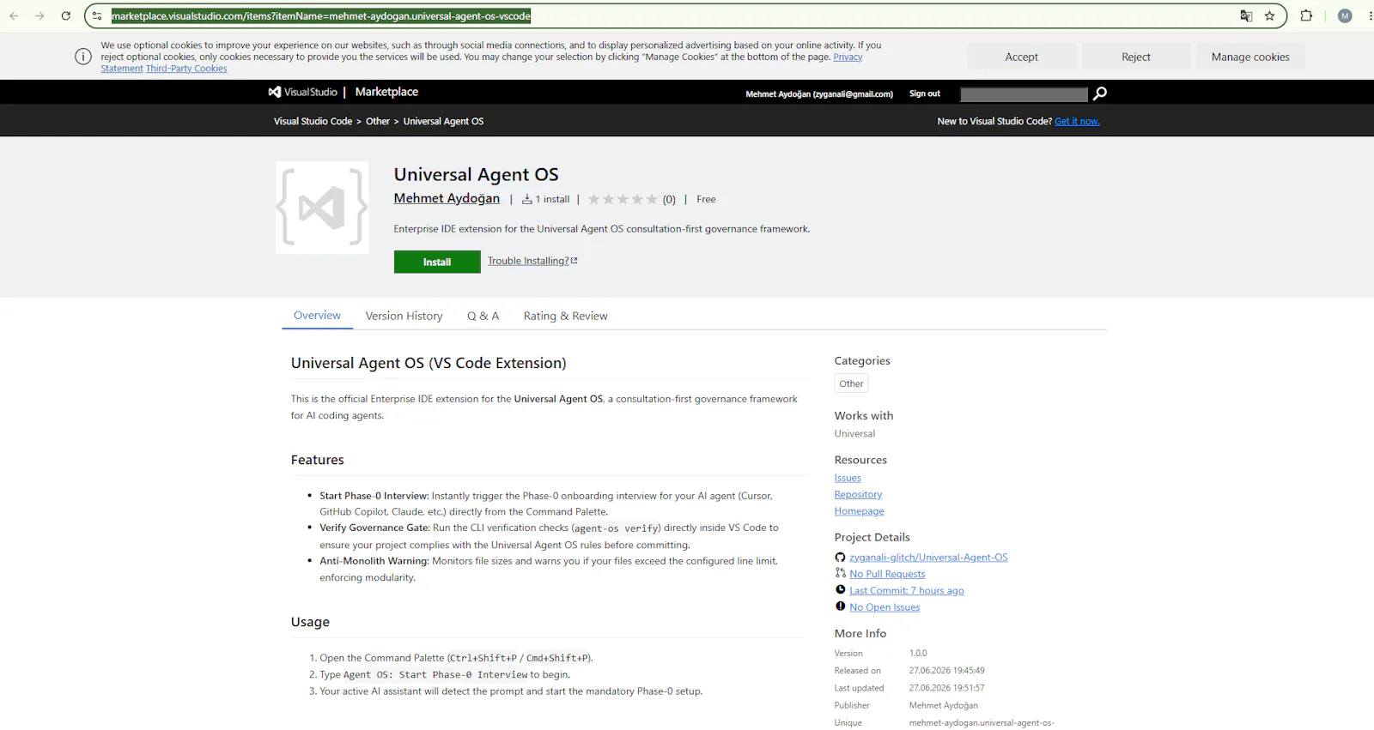Click the browser address bar URL
This screenshot has height=730, width=1374.
321,15
